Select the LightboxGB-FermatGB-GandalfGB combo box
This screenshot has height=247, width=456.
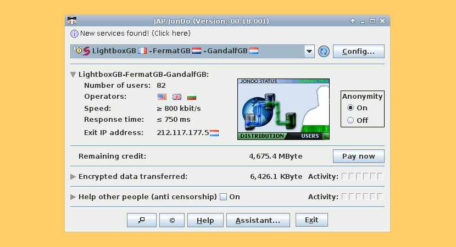192,52
